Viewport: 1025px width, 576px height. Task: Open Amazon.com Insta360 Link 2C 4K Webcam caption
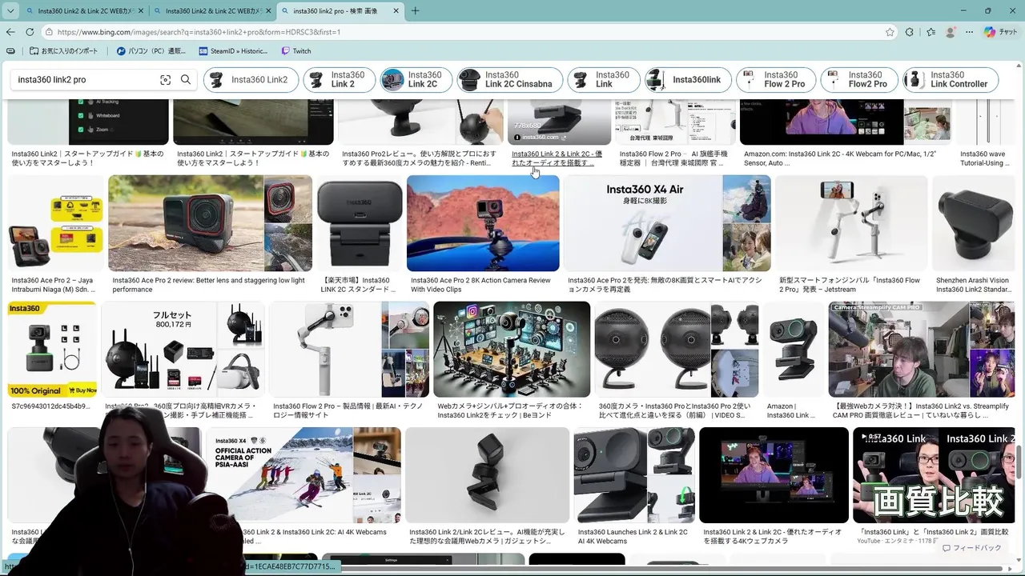tap(840, 158)
